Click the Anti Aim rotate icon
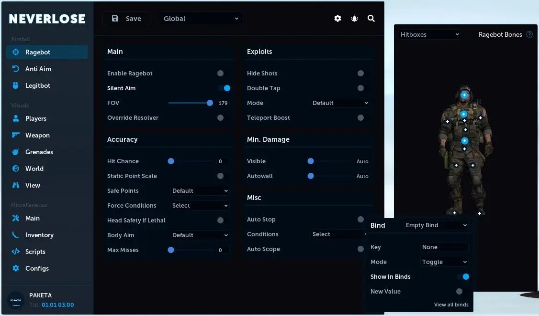Image resolution: width=539 pixels, height=316 pixels. (x=16, y=69)
